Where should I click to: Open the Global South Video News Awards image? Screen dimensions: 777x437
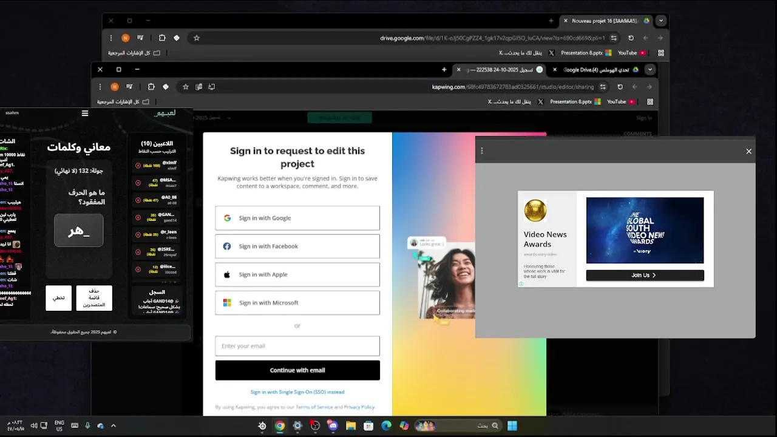pyautogui.click(x=645, y=230)
